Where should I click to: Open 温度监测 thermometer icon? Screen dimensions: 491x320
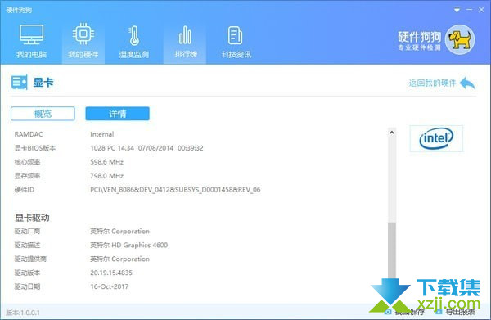tap(134, 35)
